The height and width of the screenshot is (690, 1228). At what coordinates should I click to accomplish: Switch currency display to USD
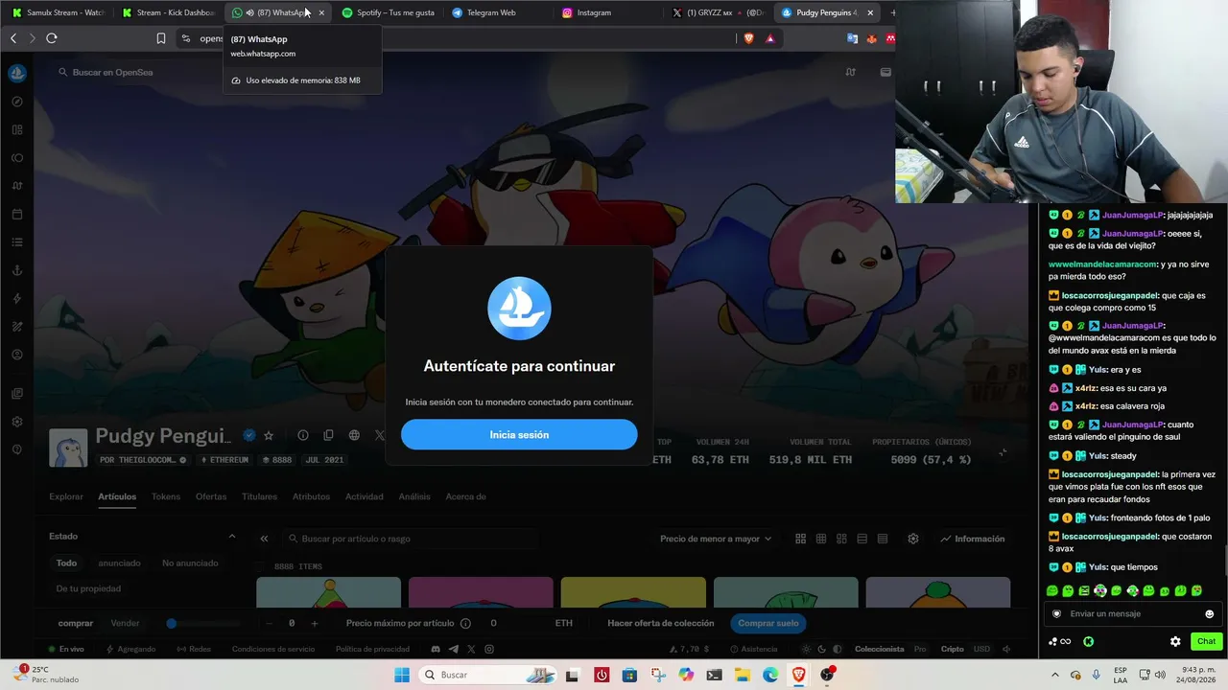(x=981, y=649)
